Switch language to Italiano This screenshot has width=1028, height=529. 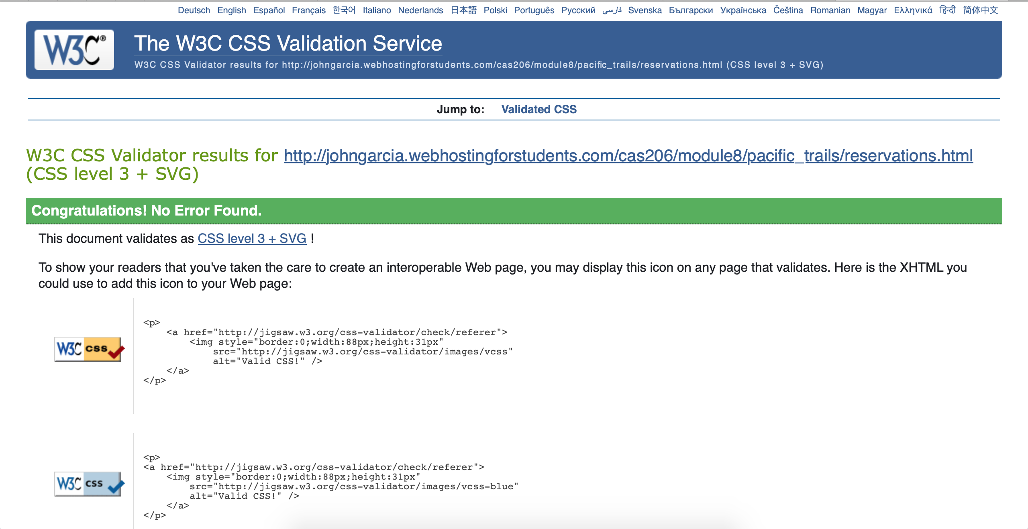[377, 10]
